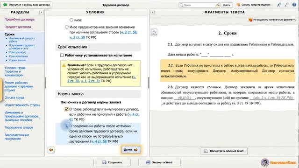The image size is (299, 168).
Task: Click the magnifier icon in the search field
Action: pos(182,5)
